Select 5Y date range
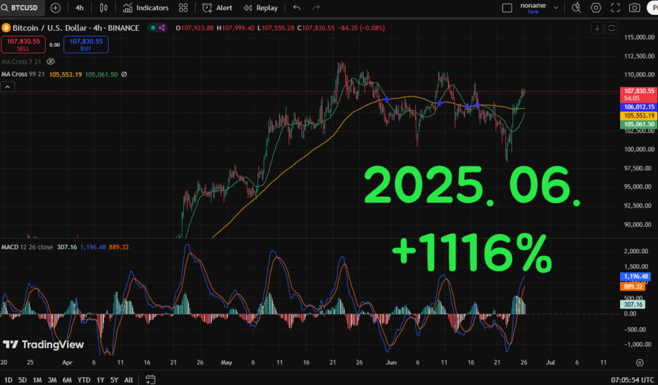The height and width of the screenshot is (385, 658). [x=114, y=380]
